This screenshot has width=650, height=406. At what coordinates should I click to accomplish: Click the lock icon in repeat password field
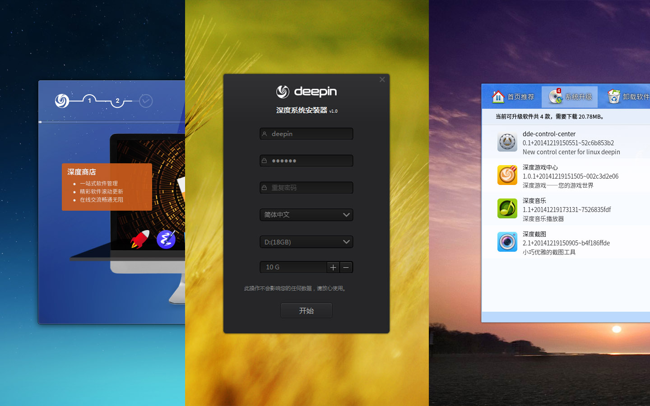265,188
